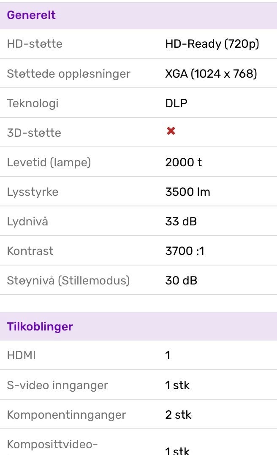
Task: Select the 3500 lm brightness value
Action: [187, 192]
